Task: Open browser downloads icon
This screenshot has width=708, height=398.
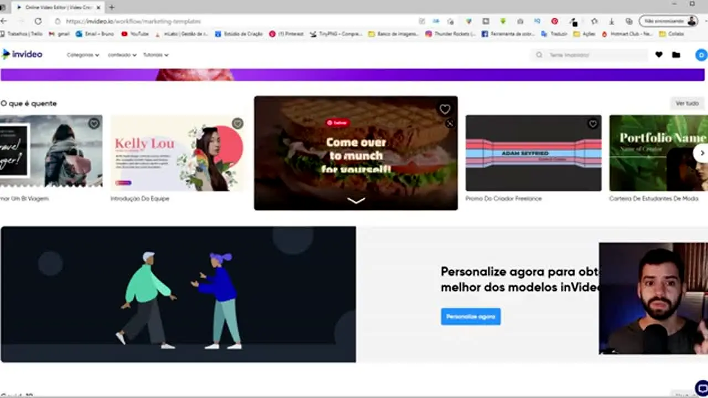Action: click(x=611, y=21)
